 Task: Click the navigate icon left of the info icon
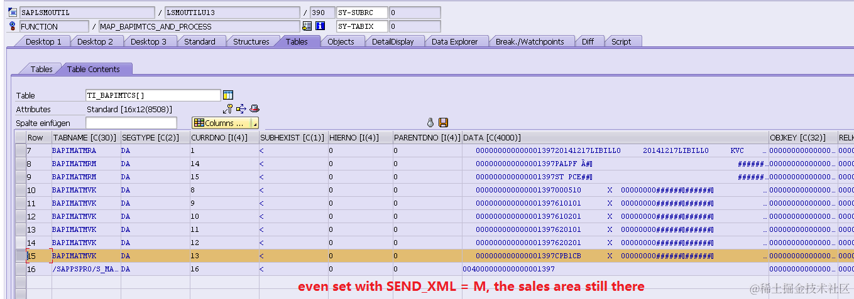(x=307, y=26)
